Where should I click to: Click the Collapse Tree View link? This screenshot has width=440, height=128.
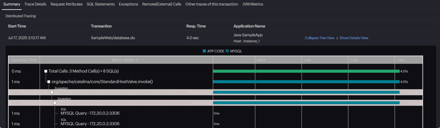tap(319, 38)
